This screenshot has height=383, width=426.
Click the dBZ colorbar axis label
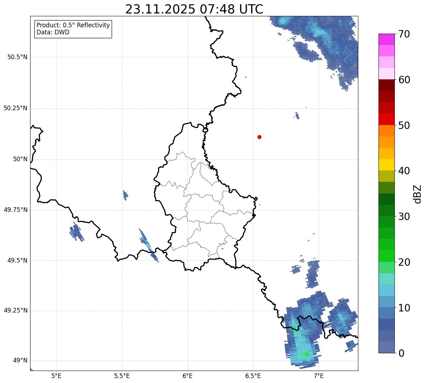pos(417,193)
